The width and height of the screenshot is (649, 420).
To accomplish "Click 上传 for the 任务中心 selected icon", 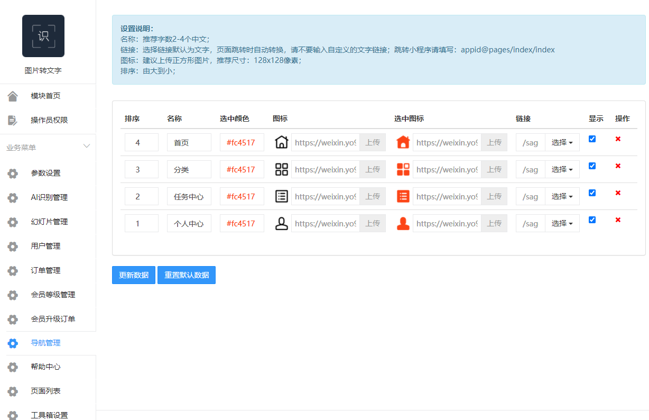I will point(494,196).
